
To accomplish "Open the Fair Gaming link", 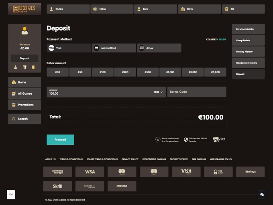I will point(199,159).
